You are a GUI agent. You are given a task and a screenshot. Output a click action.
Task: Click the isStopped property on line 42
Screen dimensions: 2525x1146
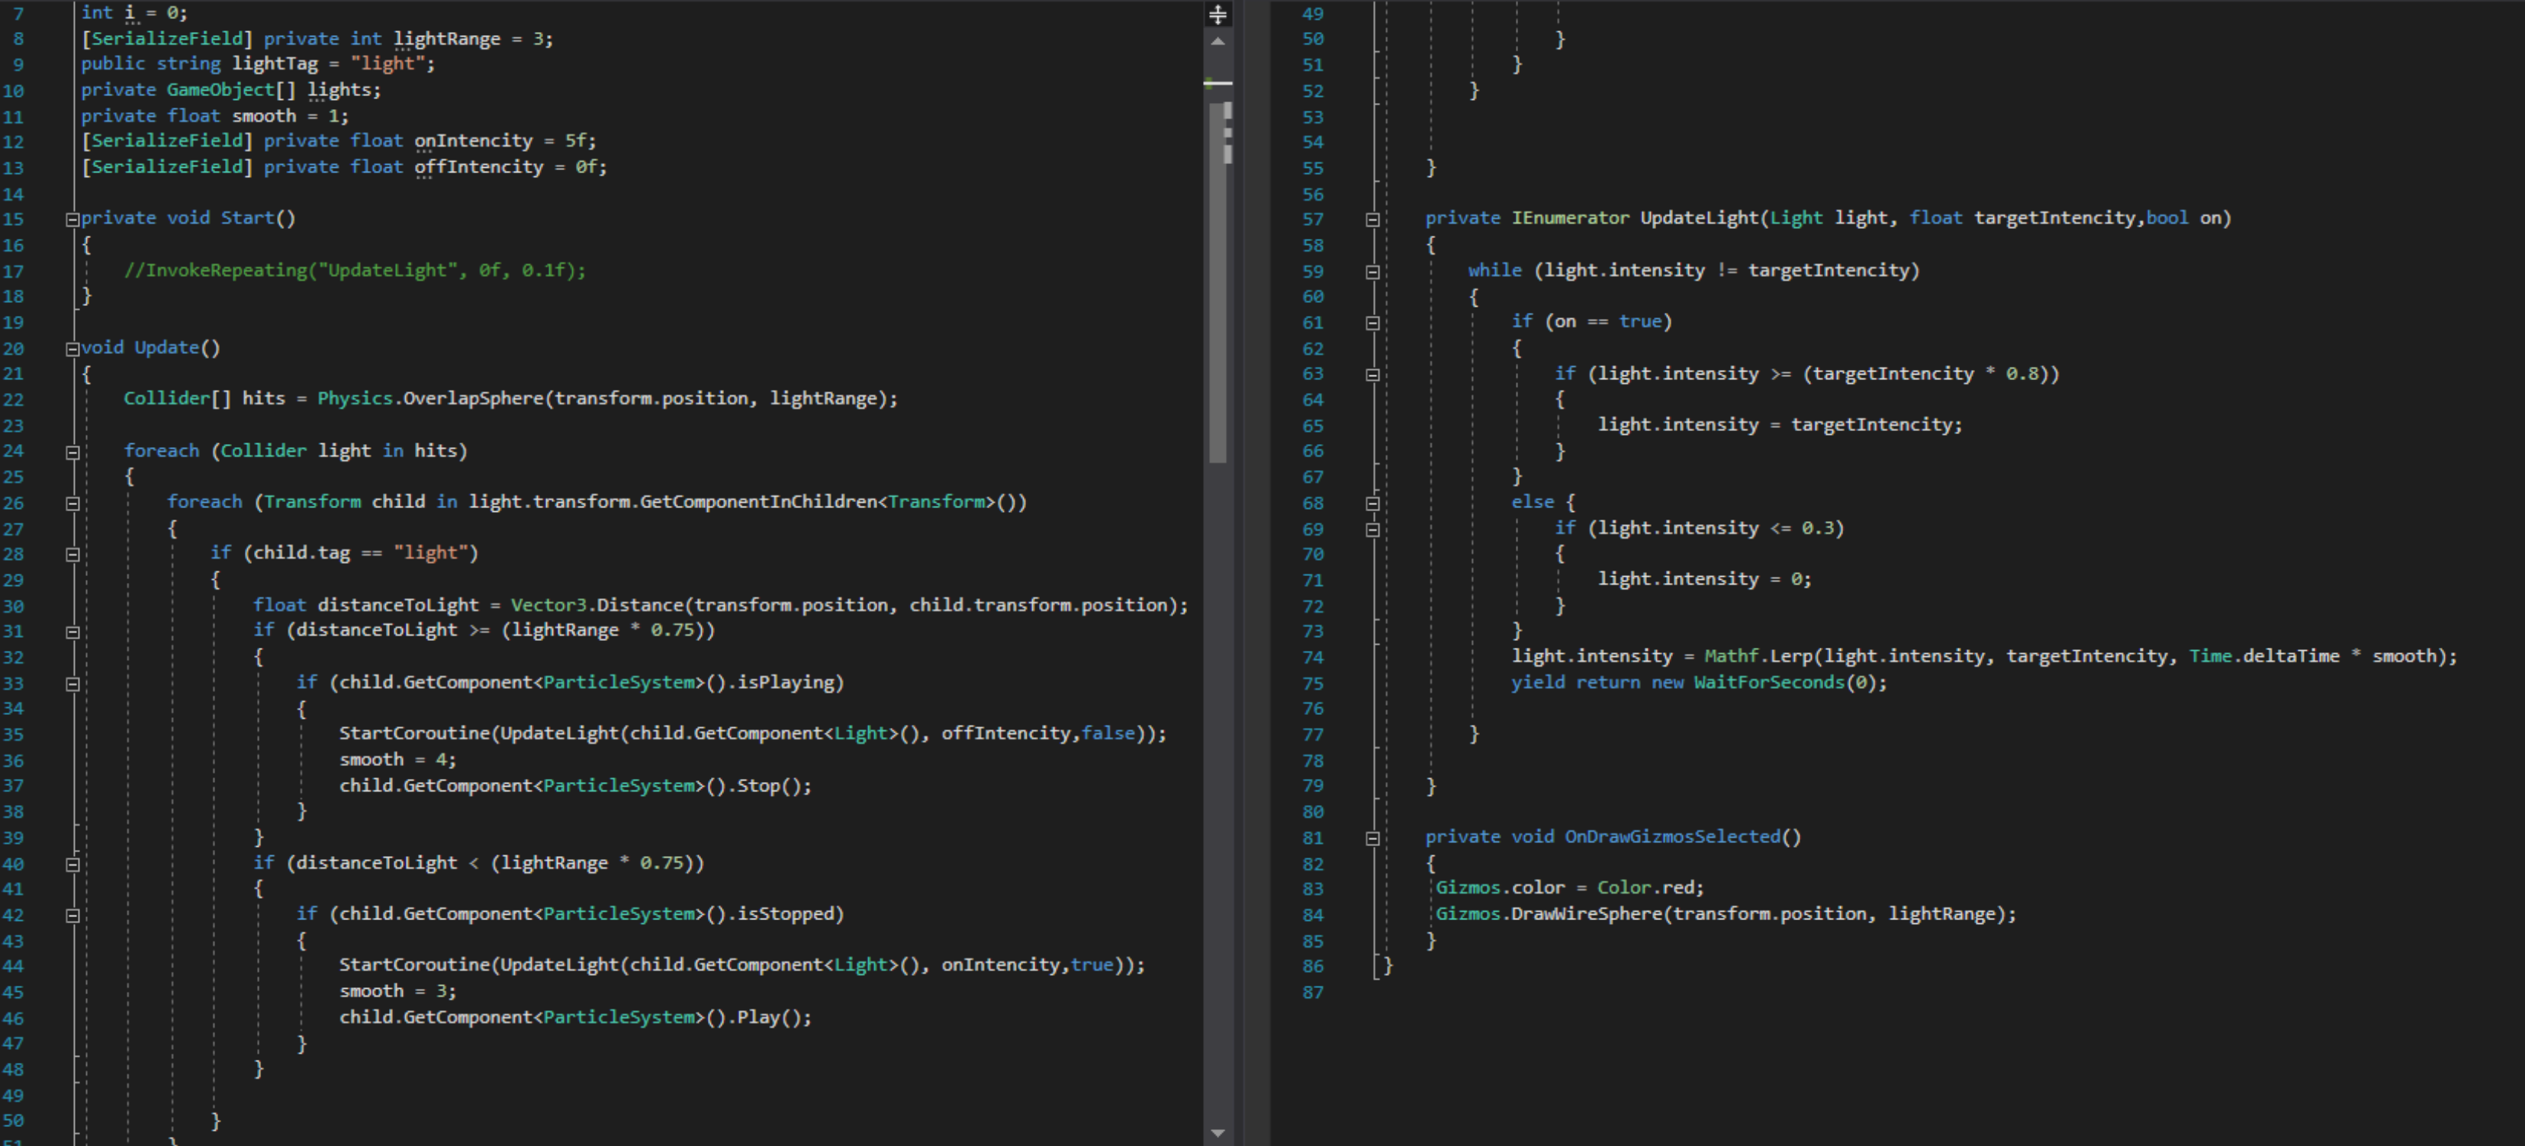point(785,913)
